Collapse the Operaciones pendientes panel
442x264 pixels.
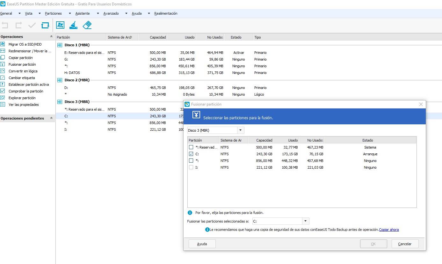click(51, 118)
